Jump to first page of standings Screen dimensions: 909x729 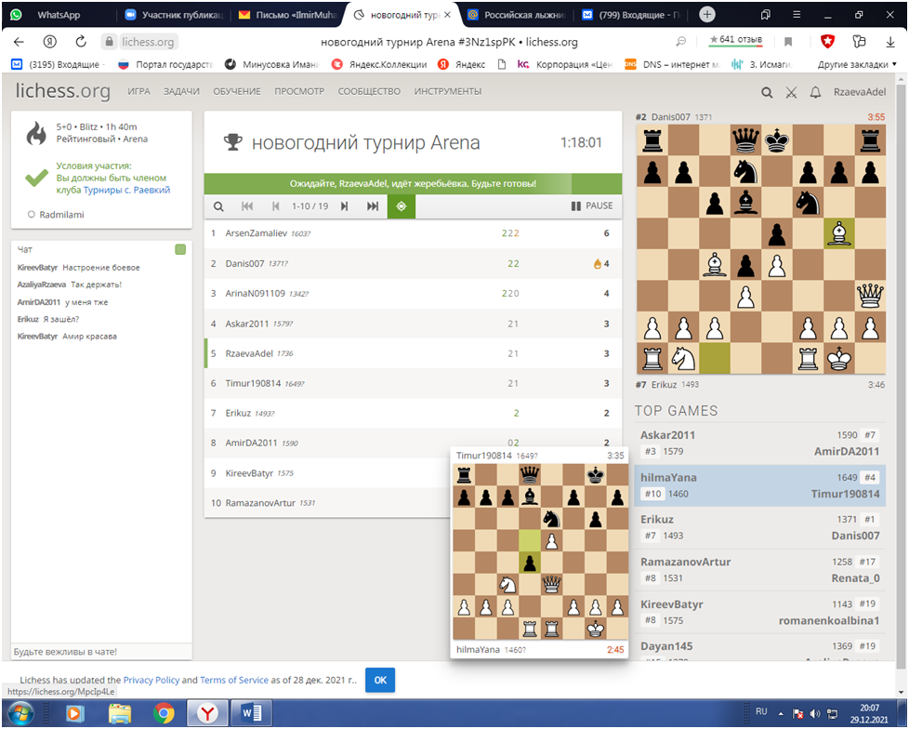247,206
